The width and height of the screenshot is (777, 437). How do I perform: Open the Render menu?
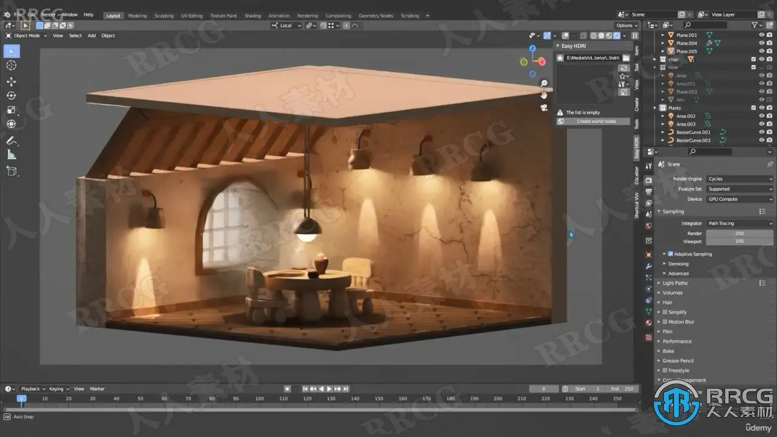point(49,15)
